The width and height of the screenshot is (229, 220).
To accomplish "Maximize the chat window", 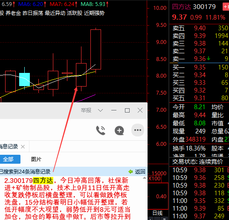I will click(x=127, y=110).
